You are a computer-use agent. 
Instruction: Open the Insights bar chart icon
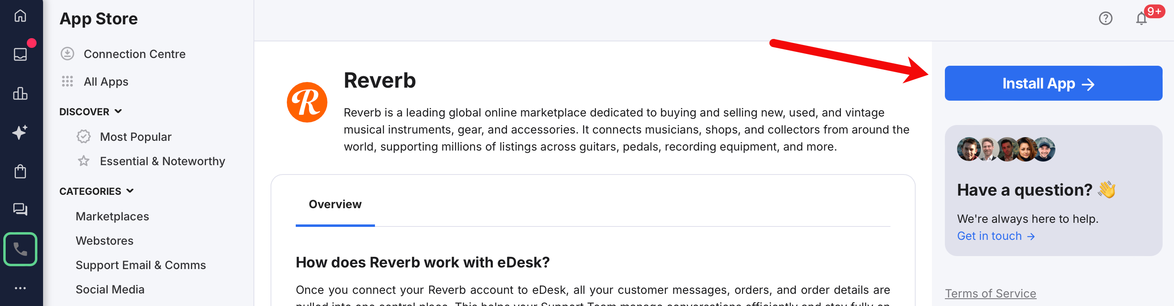pyautogui.click(x=20, y=93)
